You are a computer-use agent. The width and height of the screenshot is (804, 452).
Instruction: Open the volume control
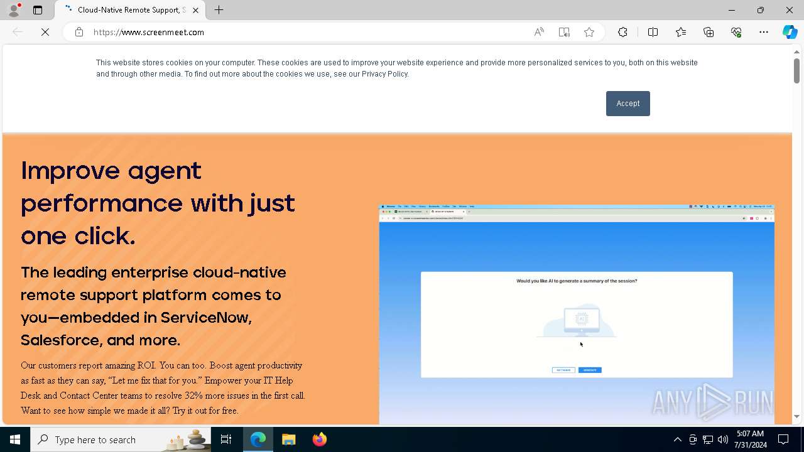723,439
